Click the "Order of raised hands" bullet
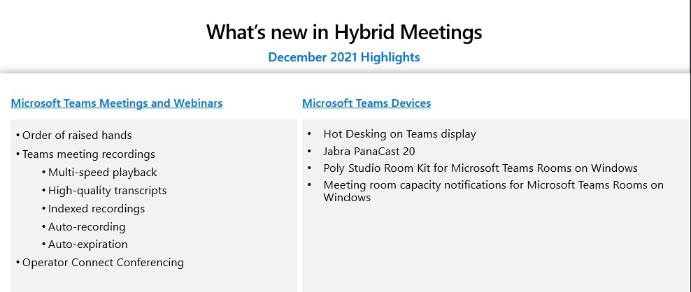 77,136
